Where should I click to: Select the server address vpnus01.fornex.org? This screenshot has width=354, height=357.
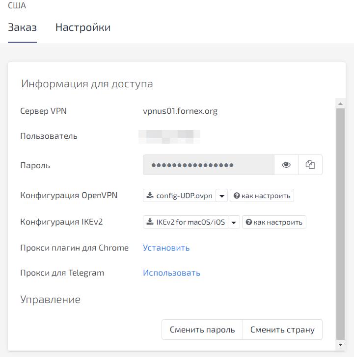[180, 111]
